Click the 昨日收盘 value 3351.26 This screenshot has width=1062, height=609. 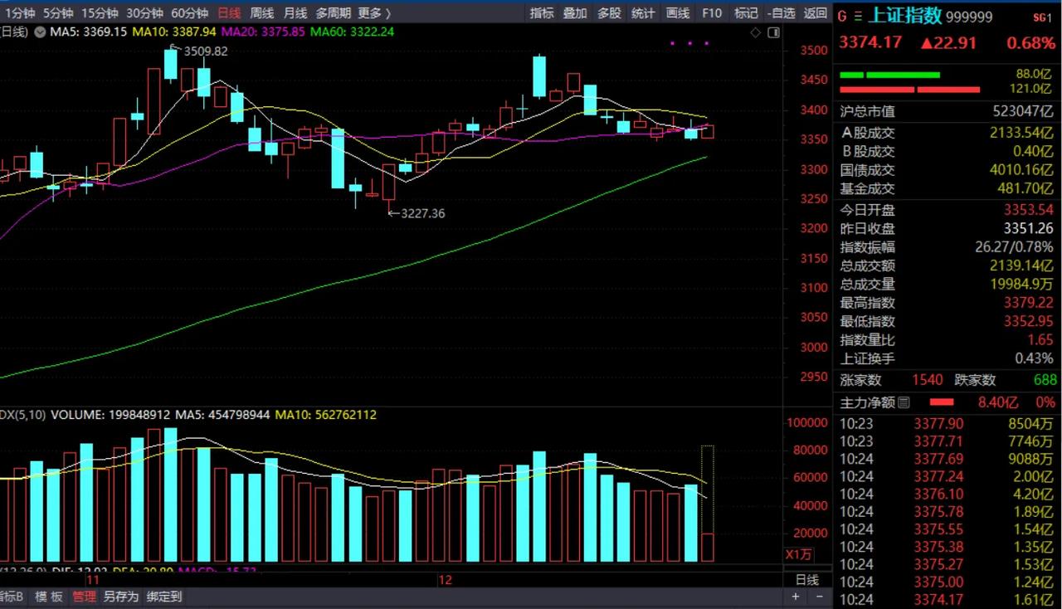1028,229
